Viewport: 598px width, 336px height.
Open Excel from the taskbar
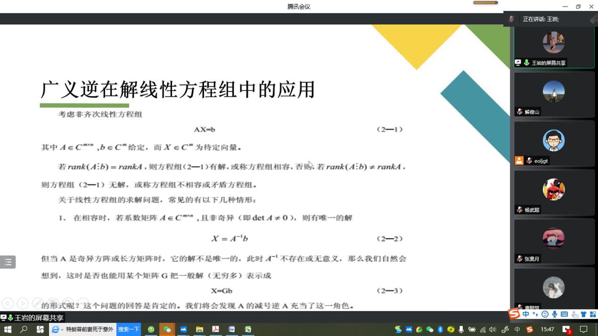point(248,329)
